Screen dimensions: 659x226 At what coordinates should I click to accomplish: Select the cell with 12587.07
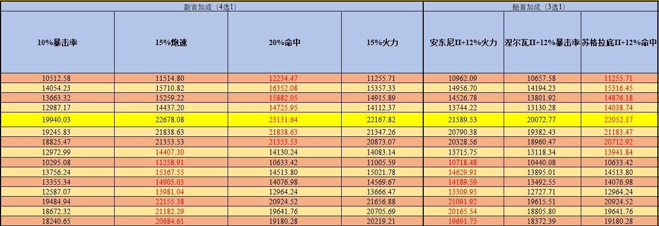[x=57, y=191]
